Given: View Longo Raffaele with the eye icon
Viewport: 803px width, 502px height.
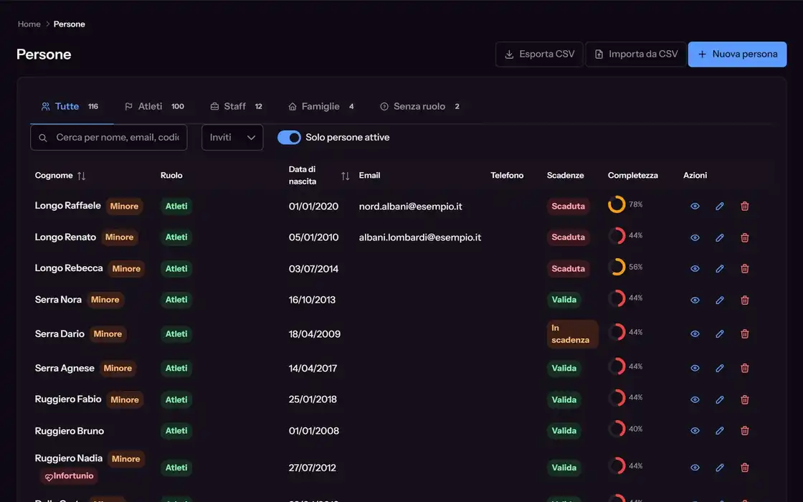Looking at the screenshot, I should pyautogui.click(x=695, y=206).
